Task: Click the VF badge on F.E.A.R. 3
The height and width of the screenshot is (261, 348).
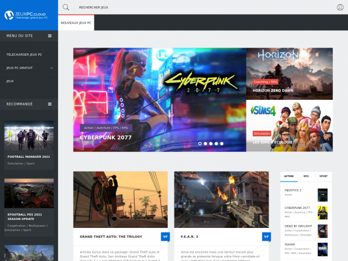Action: tap(266, 237)
